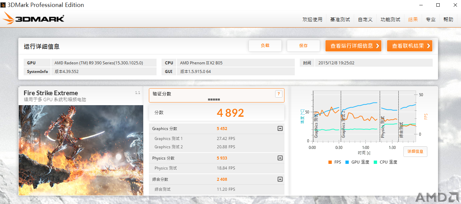This screenshot has width=461, height=204.
Task: Switch to 基准测试 tab
Action: pyautogui.click(x=340, y=20)
